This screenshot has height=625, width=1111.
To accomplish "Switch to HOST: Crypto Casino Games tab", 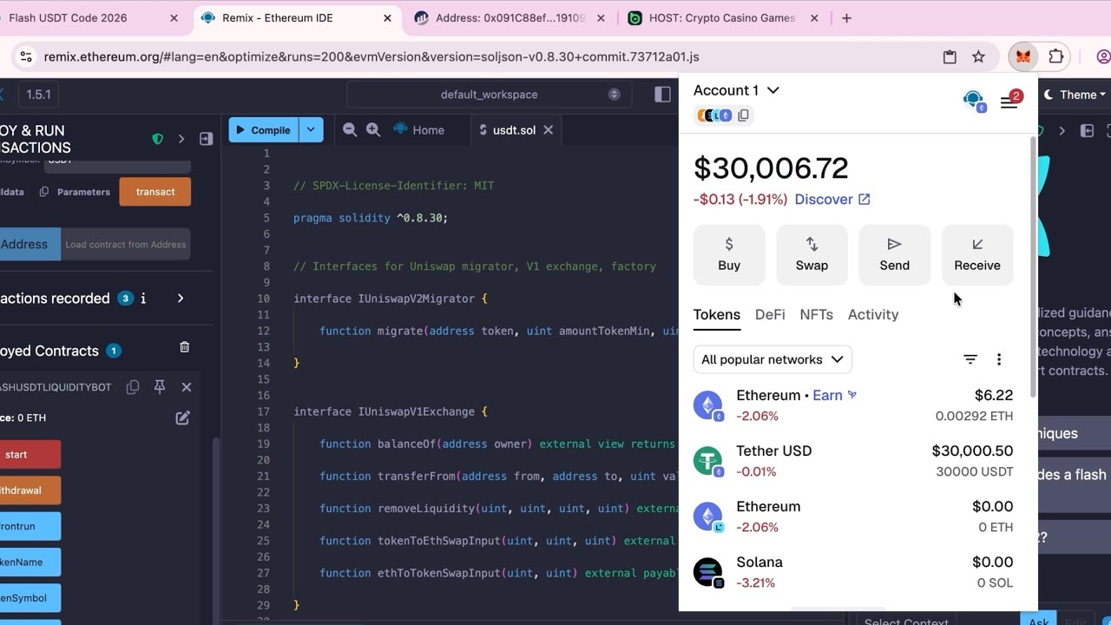I will 722,17.
